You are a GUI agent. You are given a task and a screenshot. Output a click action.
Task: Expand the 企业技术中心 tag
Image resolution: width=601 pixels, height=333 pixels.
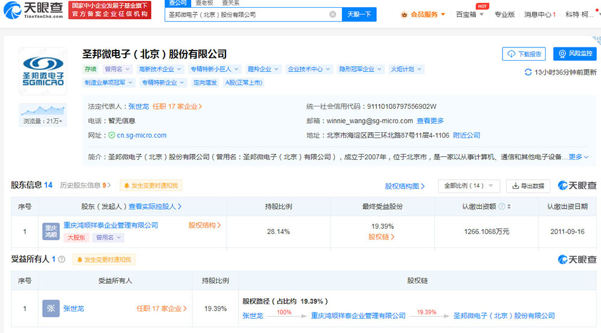[308, 69]
